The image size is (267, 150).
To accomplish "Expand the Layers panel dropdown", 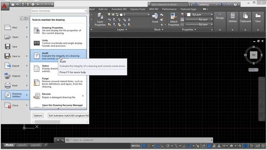I will click(126, 30).
